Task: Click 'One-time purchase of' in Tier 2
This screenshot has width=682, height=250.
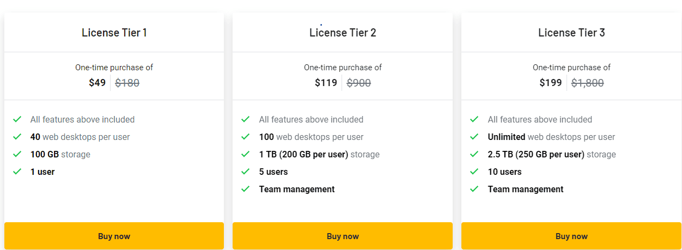Action: pyautogui.click(x=343, y=68)
